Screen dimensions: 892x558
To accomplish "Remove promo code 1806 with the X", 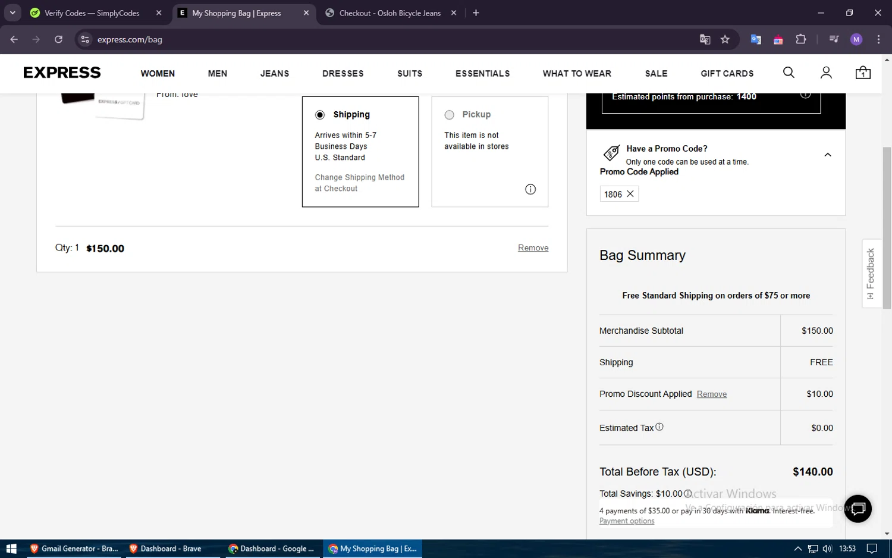I will pos(630,194).
